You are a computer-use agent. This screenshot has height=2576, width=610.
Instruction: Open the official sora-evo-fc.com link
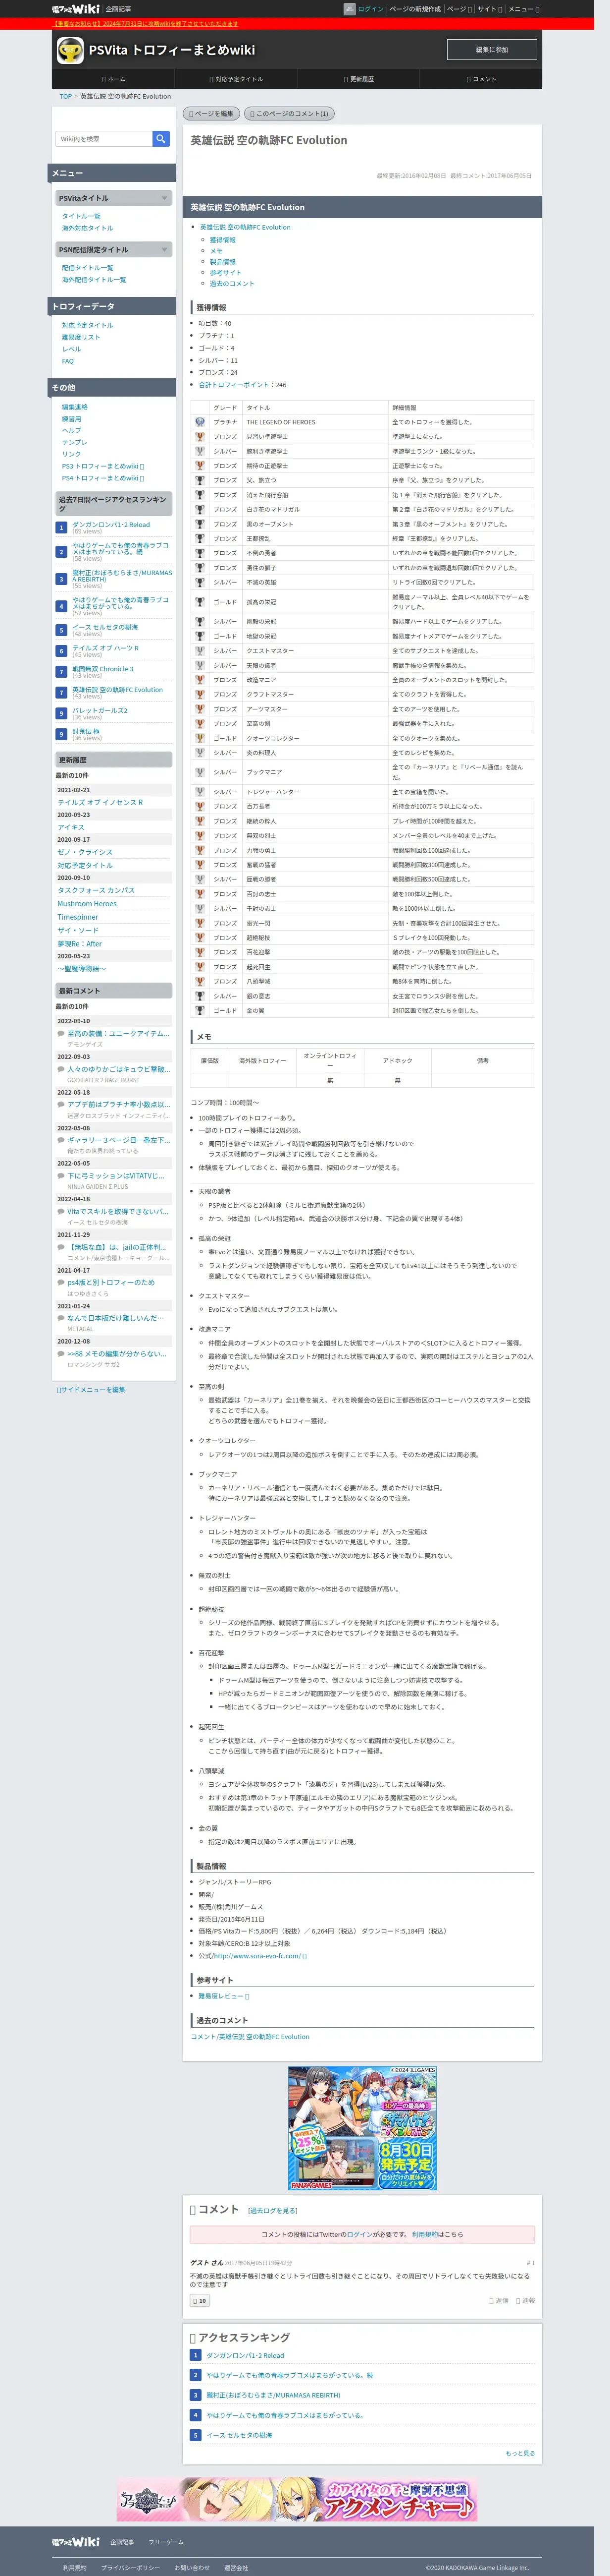[259, 1956]
